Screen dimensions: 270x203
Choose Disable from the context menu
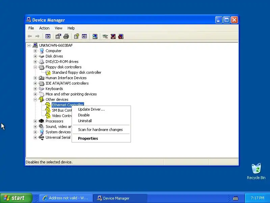tap(101, 115)
